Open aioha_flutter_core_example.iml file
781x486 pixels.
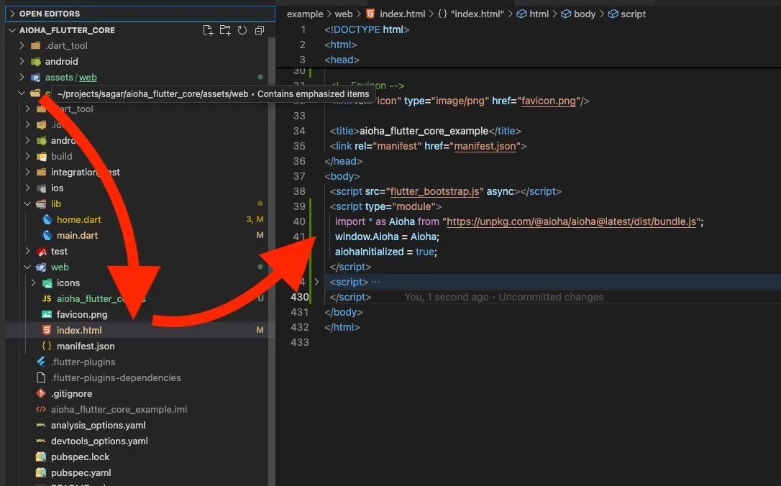(119, 409)
